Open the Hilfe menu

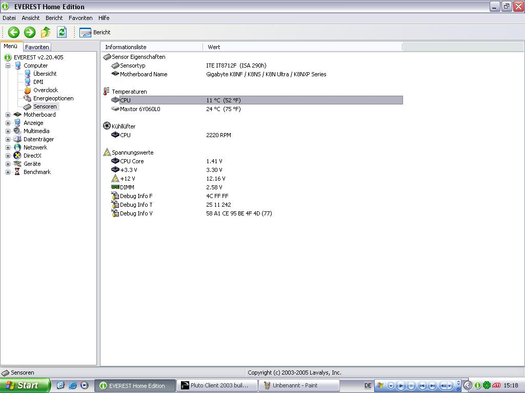click(x=104, y=18)
